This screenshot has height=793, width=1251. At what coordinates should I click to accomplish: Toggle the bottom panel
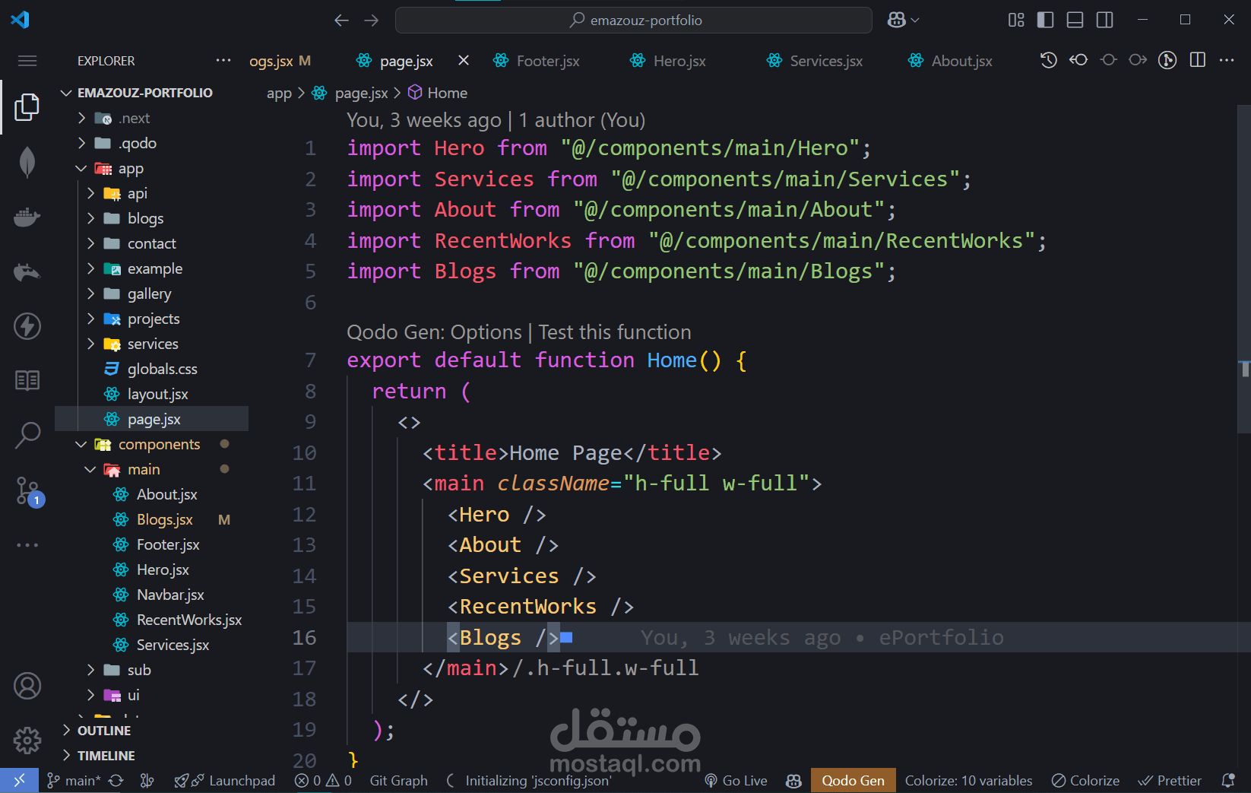[x=1075, y=21]
